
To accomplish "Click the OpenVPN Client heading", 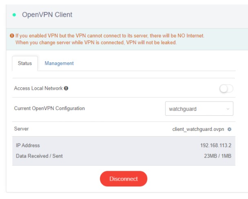I will pyautogui.click(x=47, y=15).
